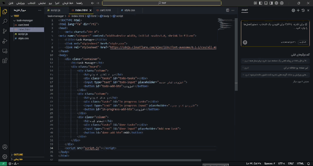
Task: Open the chat model picker dropdown
Action: pos(289,42)
